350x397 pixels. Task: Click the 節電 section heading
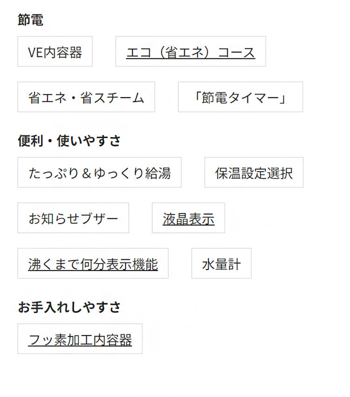[30, 20]
